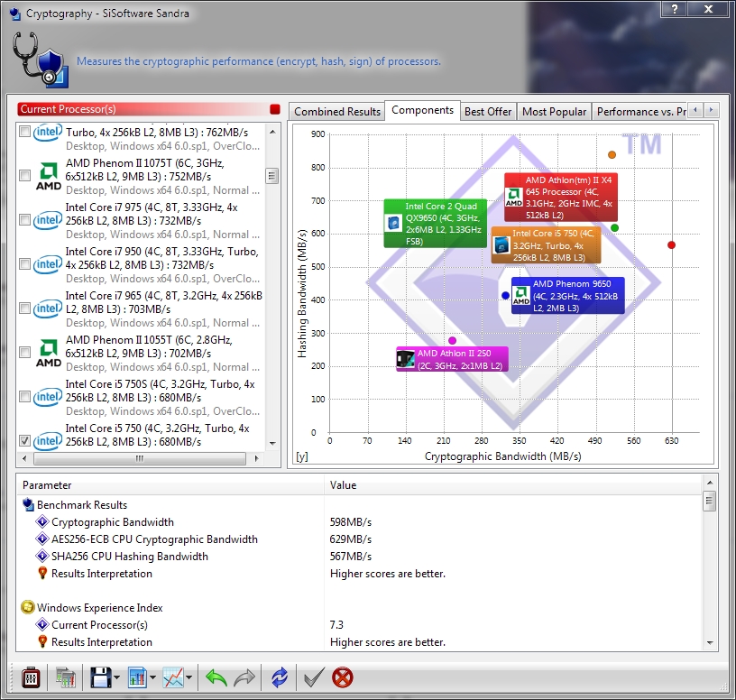
Task: Click the AMD Athlon II X4 645 label
Action: click(x=561, y=198)
